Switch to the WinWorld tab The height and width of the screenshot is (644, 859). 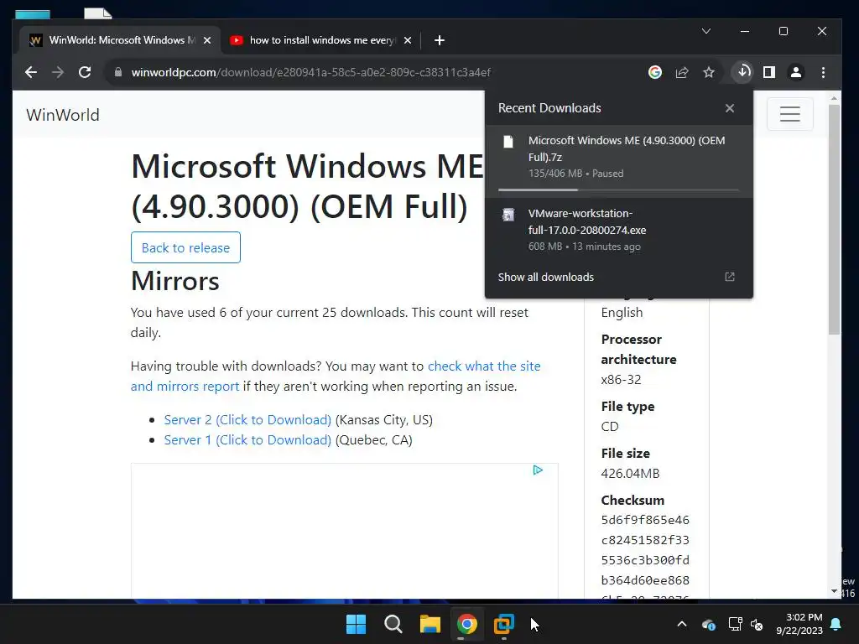117,40
